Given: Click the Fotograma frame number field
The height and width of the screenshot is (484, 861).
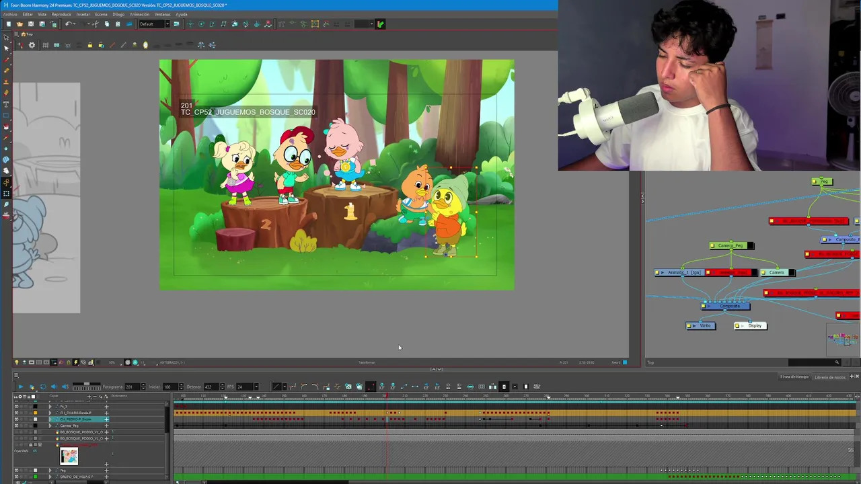Looking at the screenshot, I should pyautogui.click(x=133, y=387).
